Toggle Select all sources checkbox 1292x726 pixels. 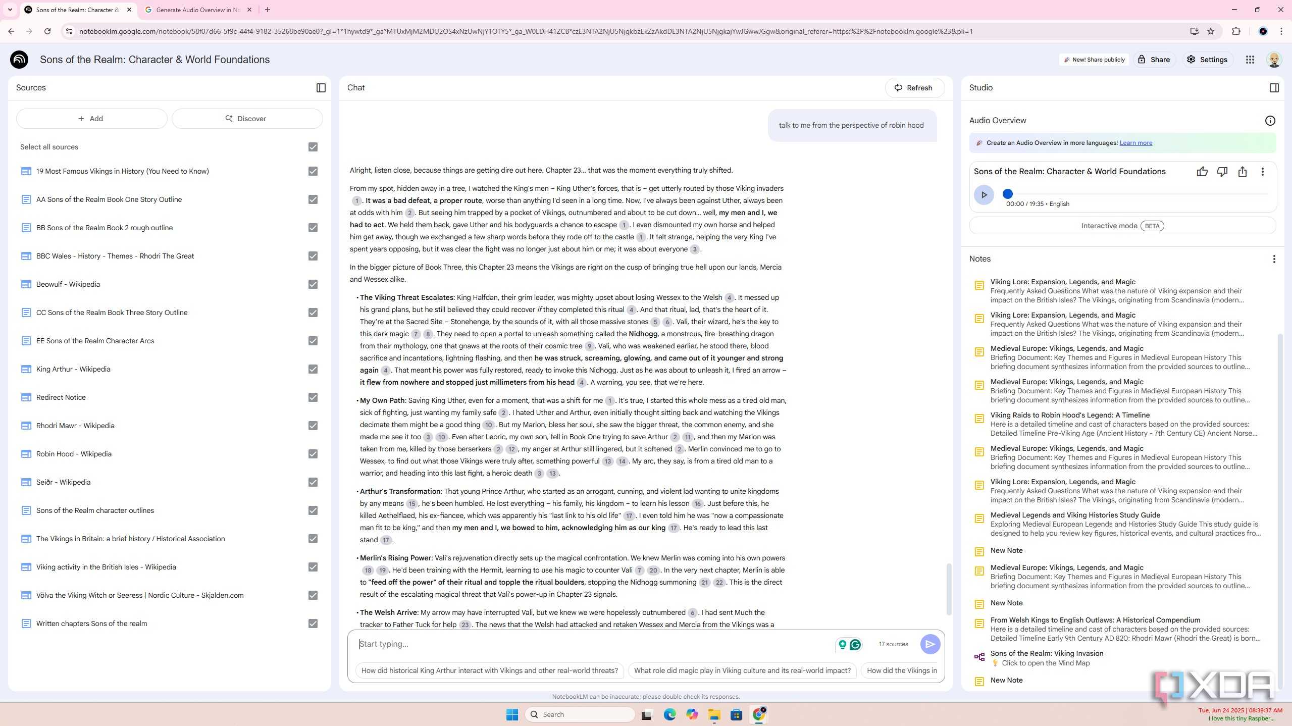[313, 147]
